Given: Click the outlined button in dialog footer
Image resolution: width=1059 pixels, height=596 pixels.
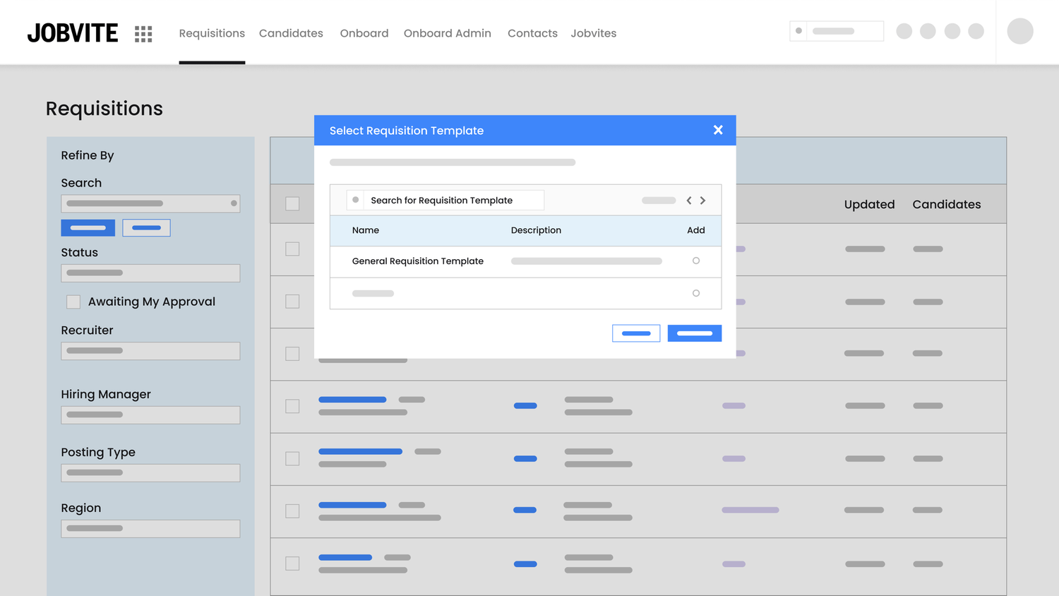Looking at the screenshot, I should (636, 333).
